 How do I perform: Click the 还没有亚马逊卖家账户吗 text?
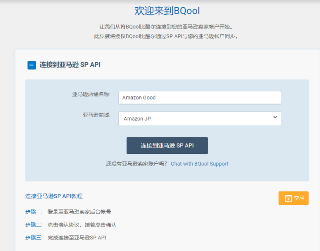(136, 164)
